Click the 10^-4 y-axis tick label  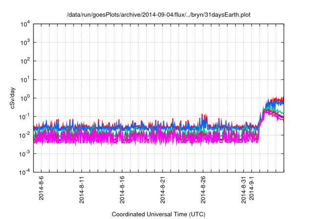click(24, 172)
